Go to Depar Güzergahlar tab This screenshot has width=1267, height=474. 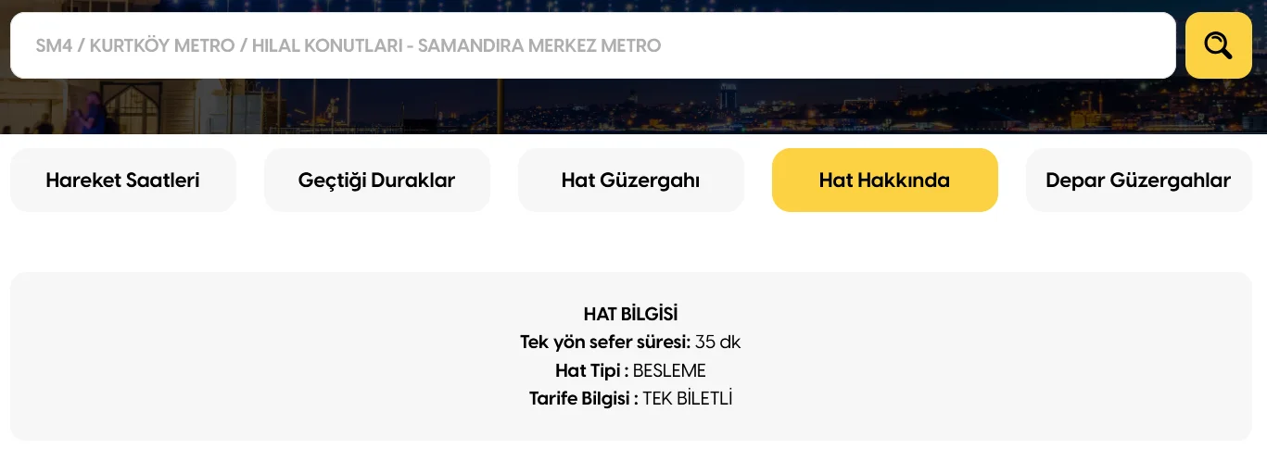pos(1137,181)
